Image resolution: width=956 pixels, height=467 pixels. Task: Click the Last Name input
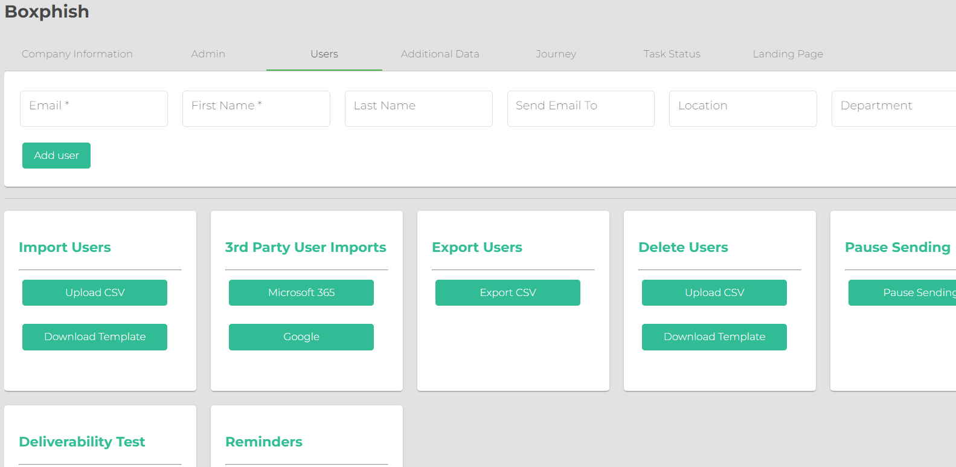click(x=419, y=109)
